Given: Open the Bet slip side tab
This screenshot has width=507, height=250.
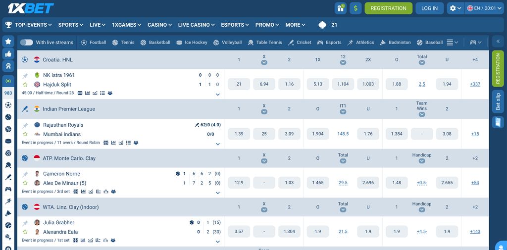Looking at the screenshot, I should [498, 101].
